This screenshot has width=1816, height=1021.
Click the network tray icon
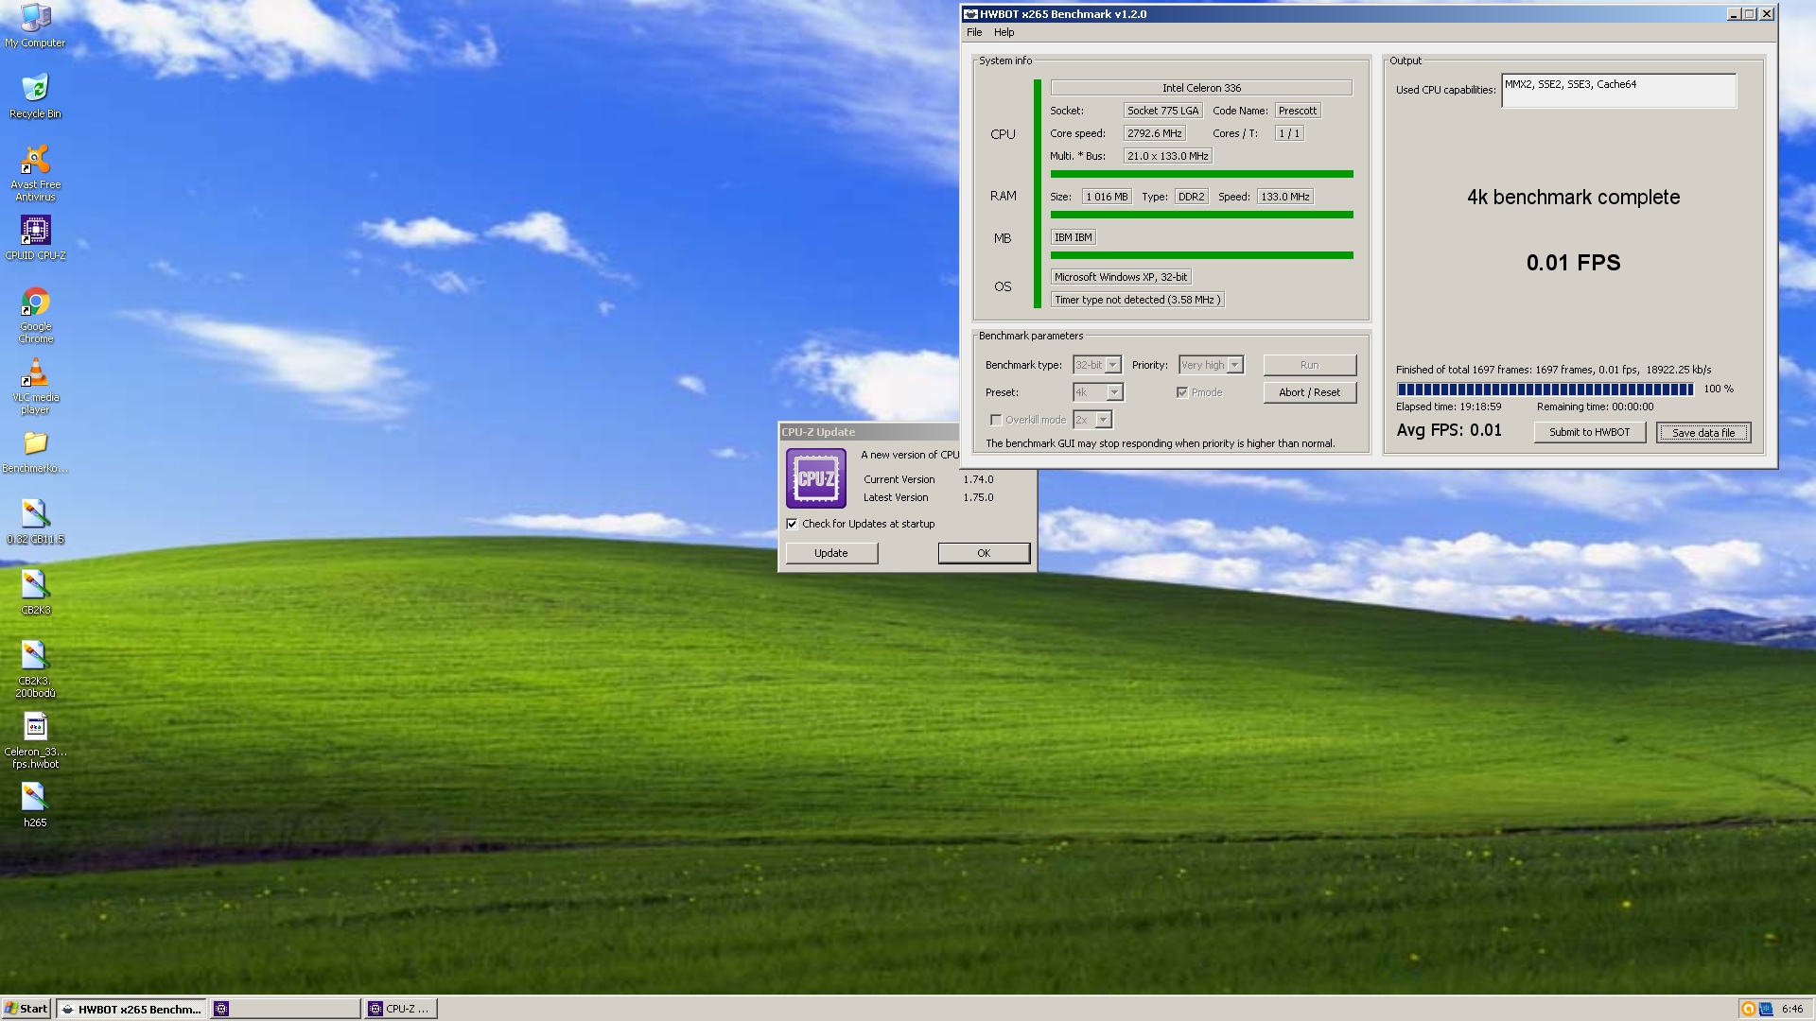coord(1766,1009)
